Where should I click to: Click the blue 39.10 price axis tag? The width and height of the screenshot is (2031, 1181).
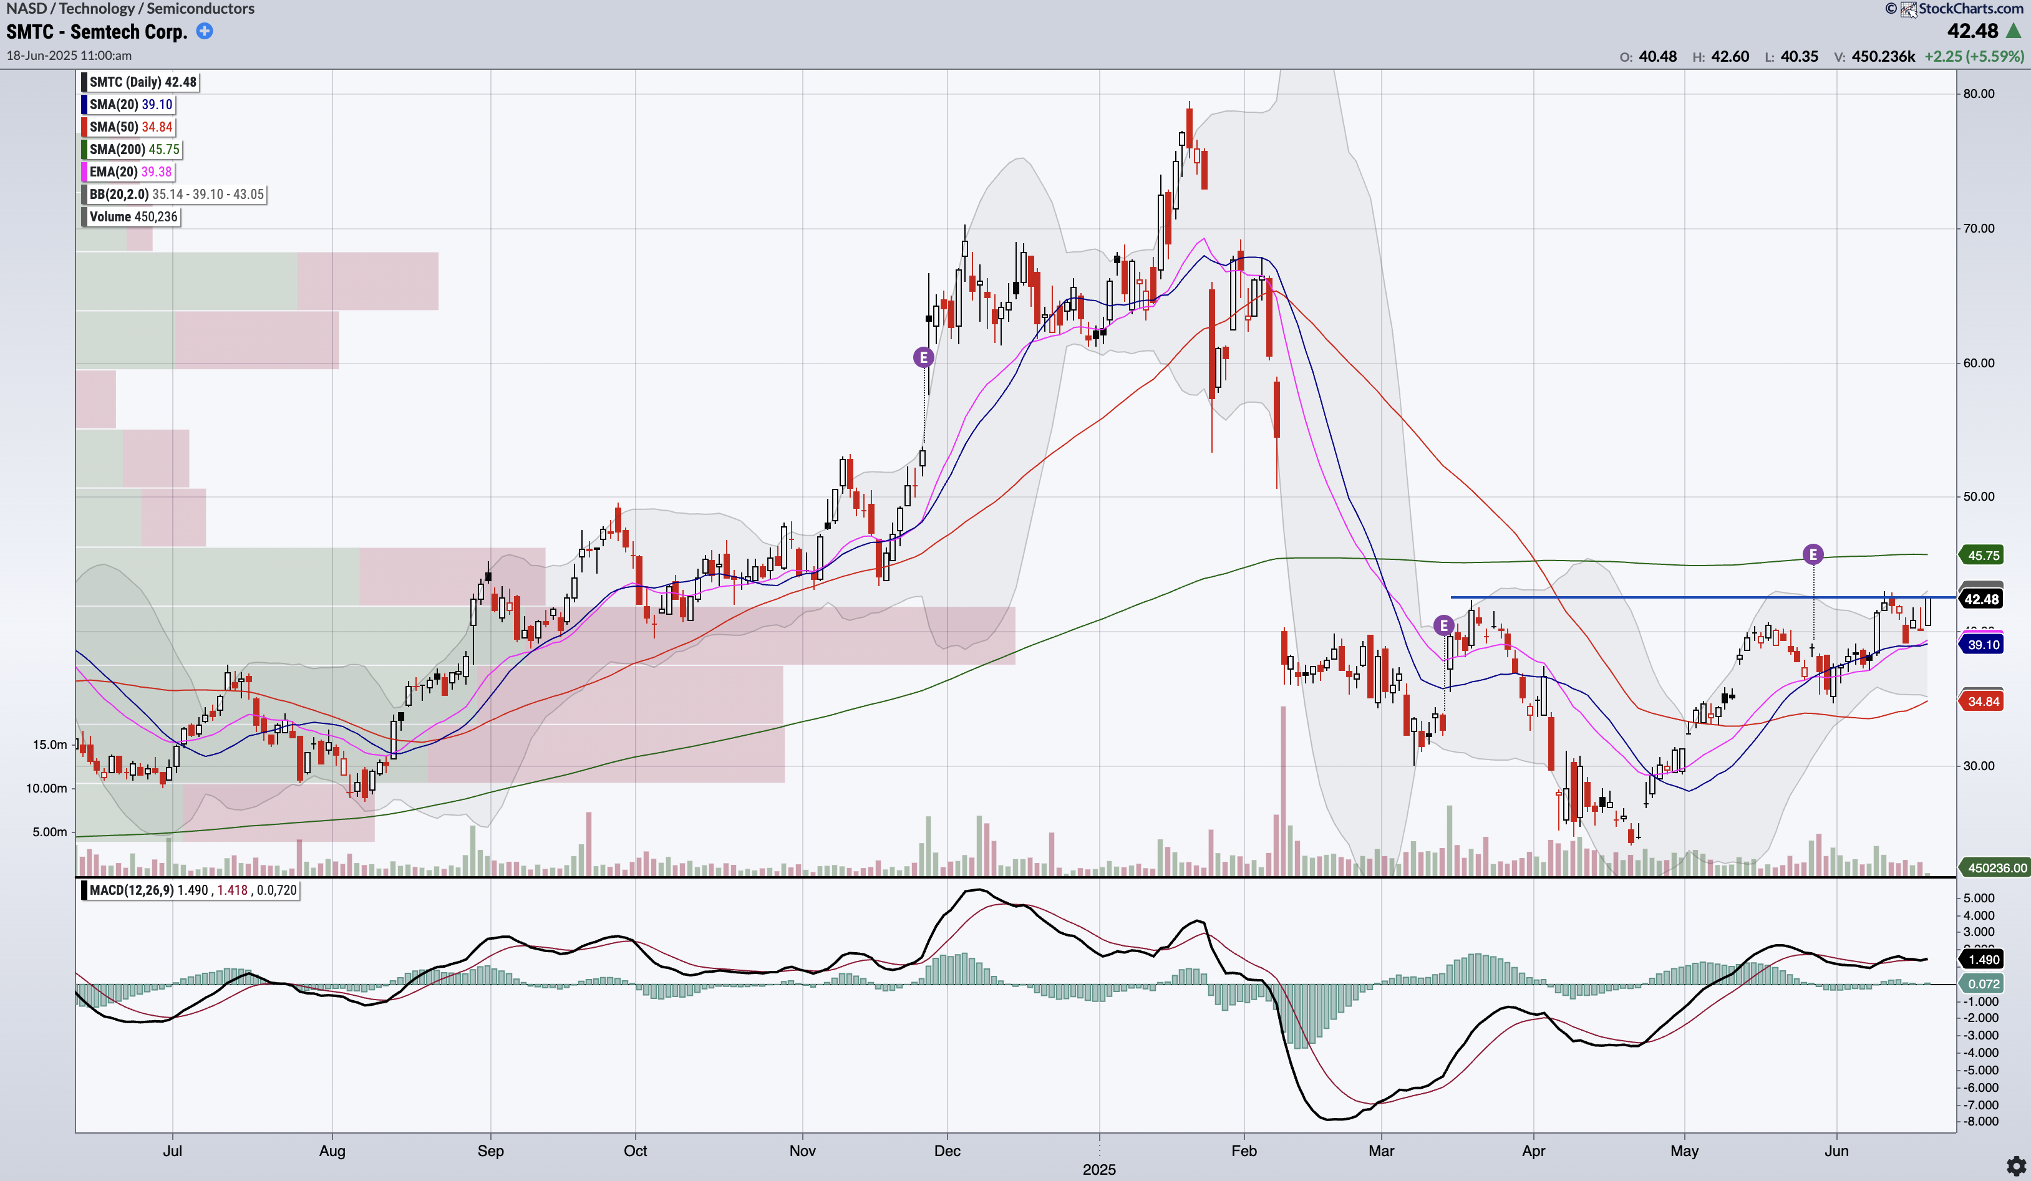click(x=1982, y=645)
